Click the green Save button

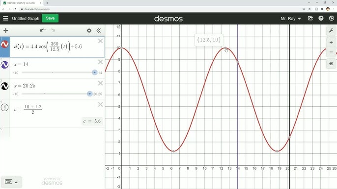[50, 18]
